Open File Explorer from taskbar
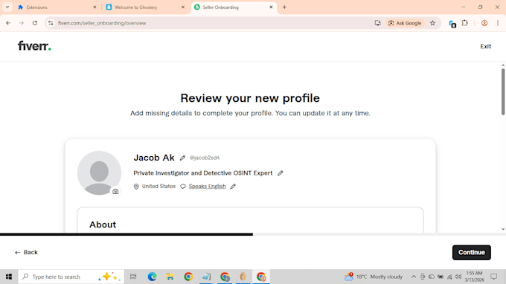Image resolution: width=506 pixels, height=284 pixels. point(170,277)
